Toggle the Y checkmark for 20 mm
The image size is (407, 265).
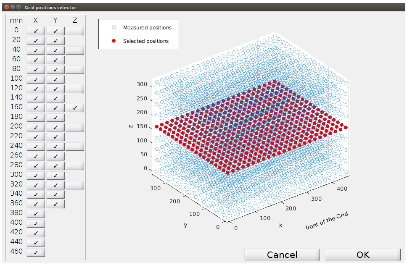(55, 41)
